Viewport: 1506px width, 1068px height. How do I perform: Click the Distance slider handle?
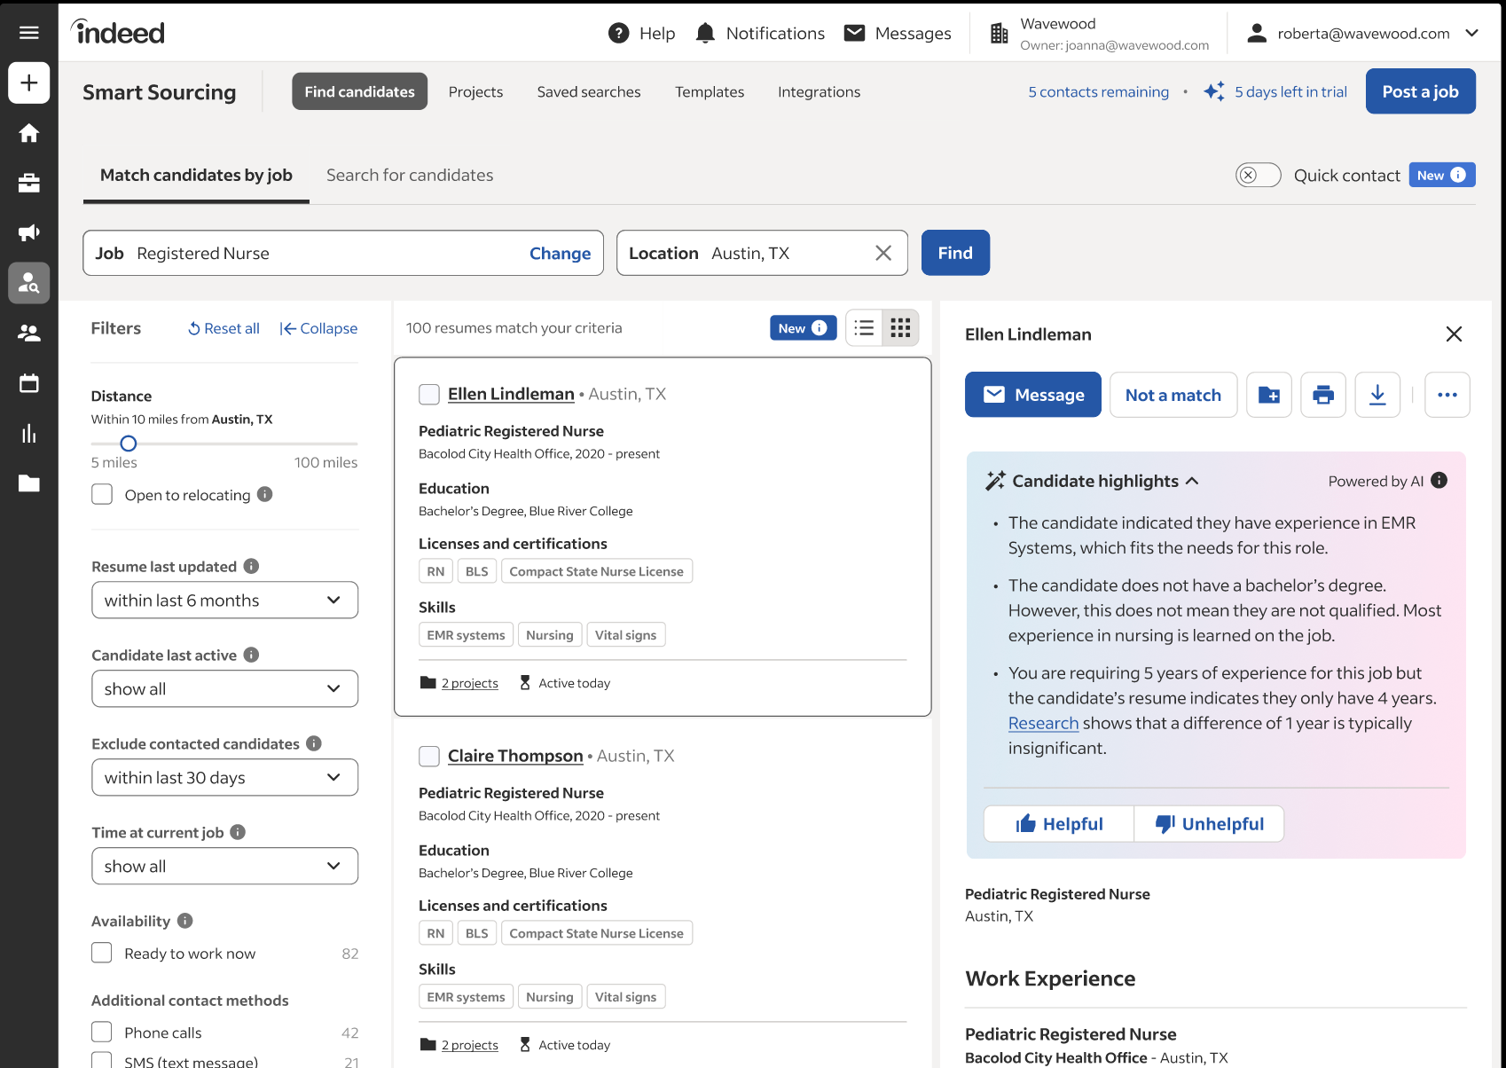129,444
